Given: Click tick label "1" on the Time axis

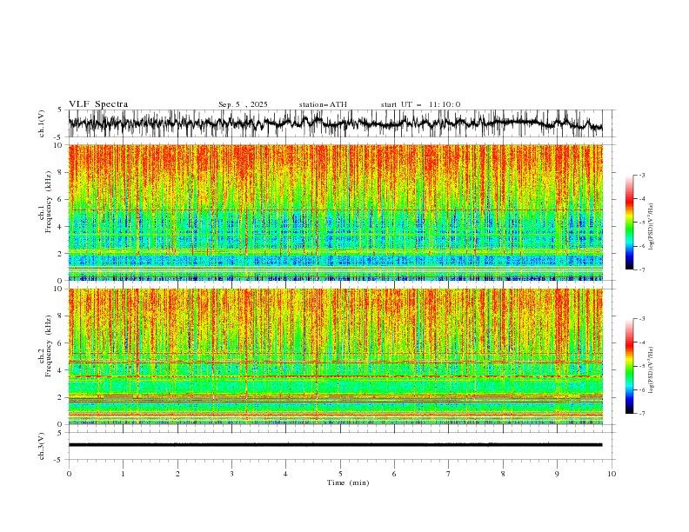Looking at the screenshot, I should (x=123, y=474).
